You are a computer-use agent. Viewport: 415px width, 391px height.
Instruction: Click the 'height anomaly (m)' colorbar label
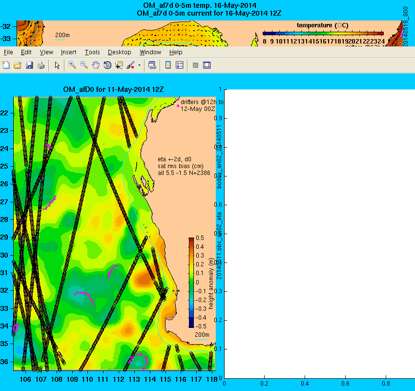(211, 283)
